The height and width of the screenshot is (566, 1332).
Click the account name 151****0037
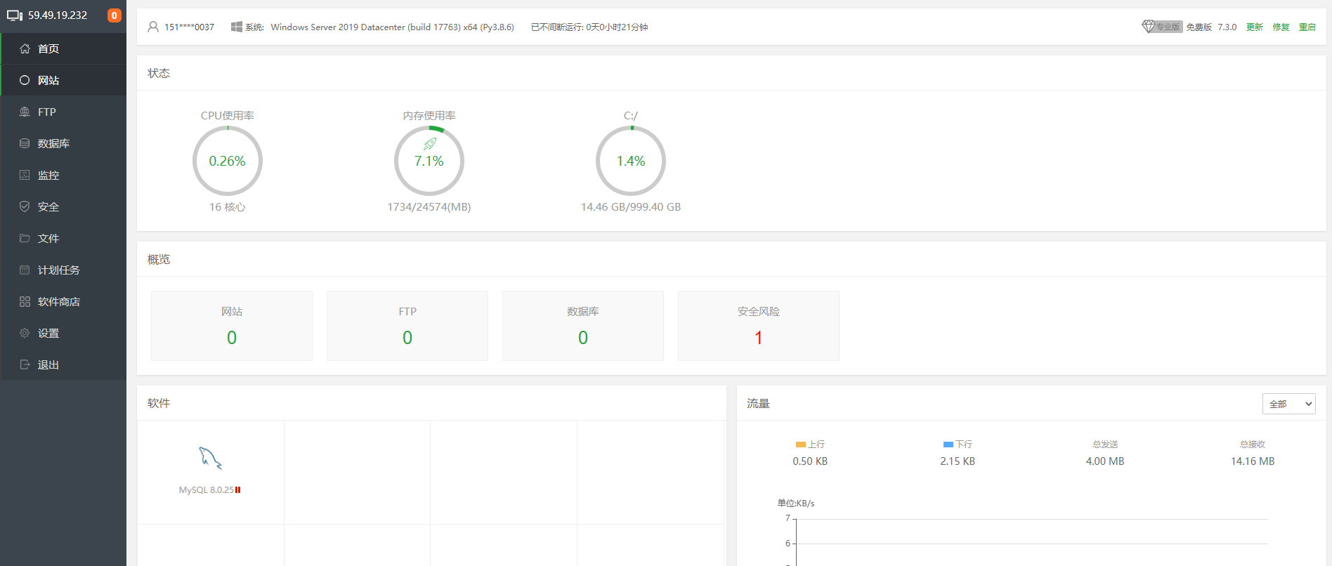(189, 27)
